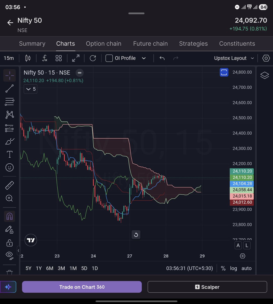Click the TradingView logo on chart
The height and width of the screenshot is (304, 273).
[31, 240]
